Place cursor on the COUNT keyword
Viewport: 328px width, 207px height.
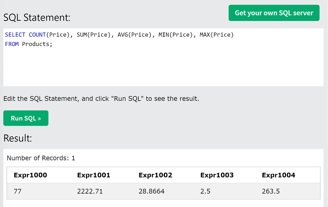(37, 35)
